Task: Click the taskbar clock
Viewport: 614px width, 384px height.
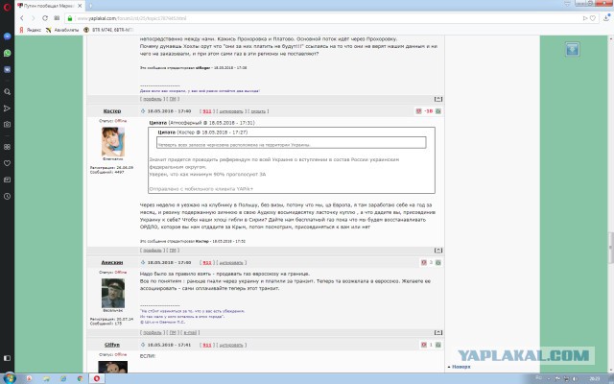Action: coord(595,378)
